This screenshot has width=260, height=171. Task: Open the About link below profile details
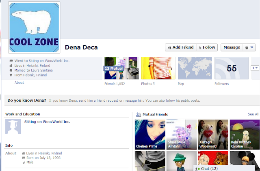click(19, 83)
